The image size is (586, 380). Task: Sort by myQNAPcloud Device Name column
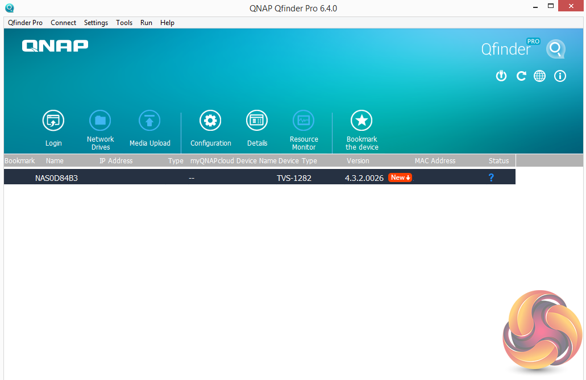(234, 161)
